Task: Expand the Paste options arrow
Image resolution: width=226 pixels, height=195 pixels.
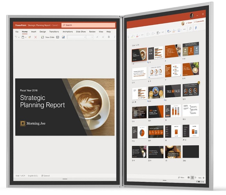Action: pyautogui.click(x=26, y=37)
